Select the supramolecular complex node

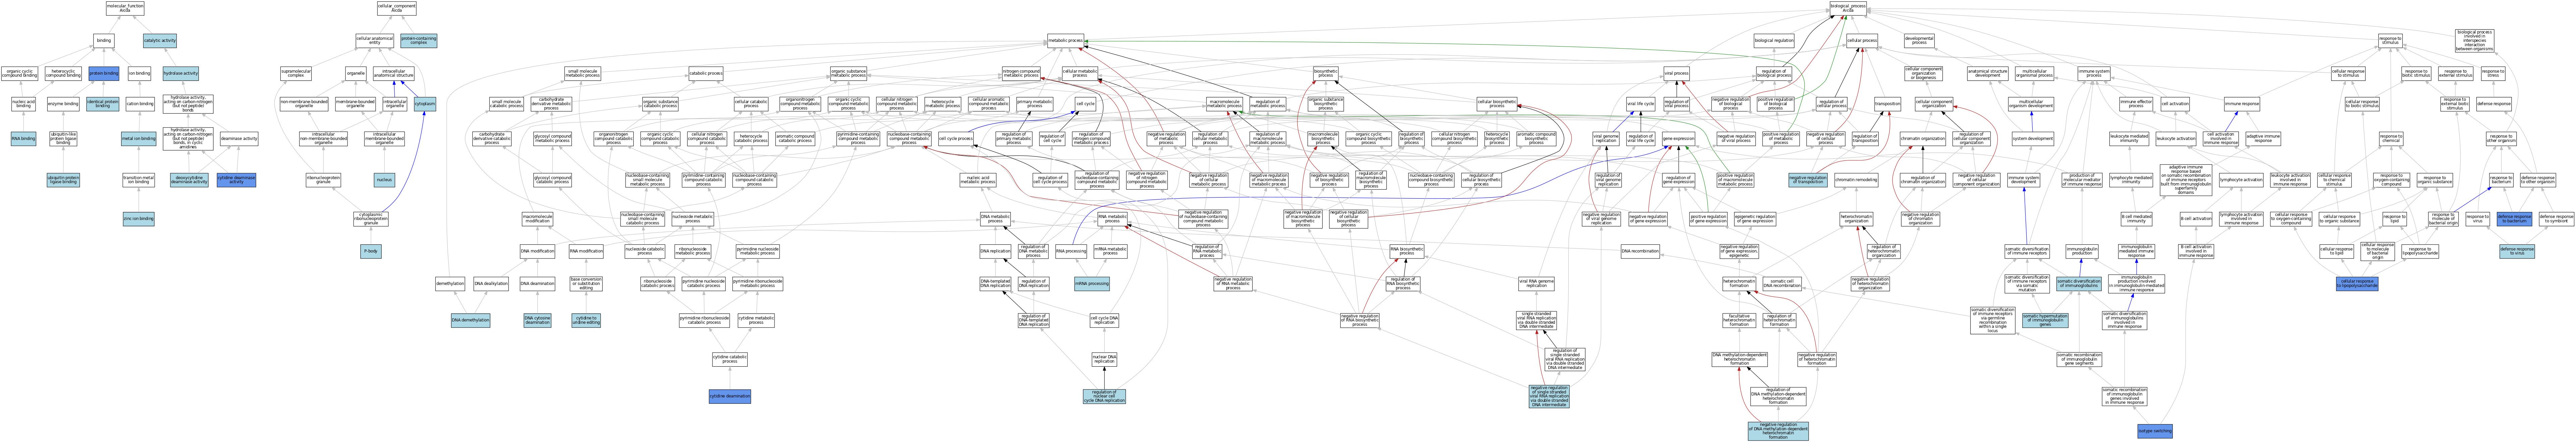click(x=296, y=73)
